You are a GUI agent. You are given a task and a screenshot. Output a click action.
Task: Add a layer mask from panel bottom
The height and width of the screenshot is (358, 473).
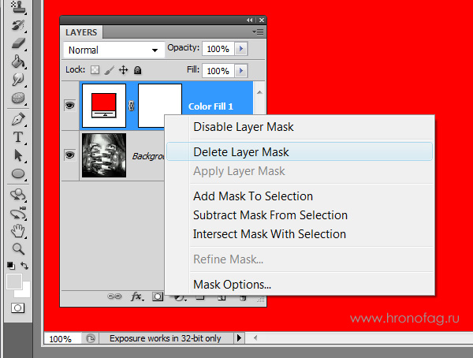pos(158,296)
